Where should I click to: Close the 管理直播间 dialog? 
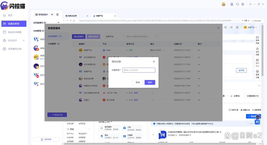point(218,28)
